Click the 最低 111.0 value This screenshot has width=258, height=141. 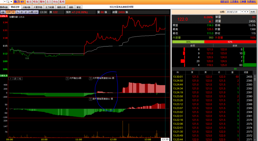point(210,33)
